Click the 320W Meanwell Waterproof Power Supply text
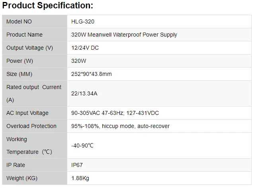Screen dimensions: 268x192 pos(124,35)
